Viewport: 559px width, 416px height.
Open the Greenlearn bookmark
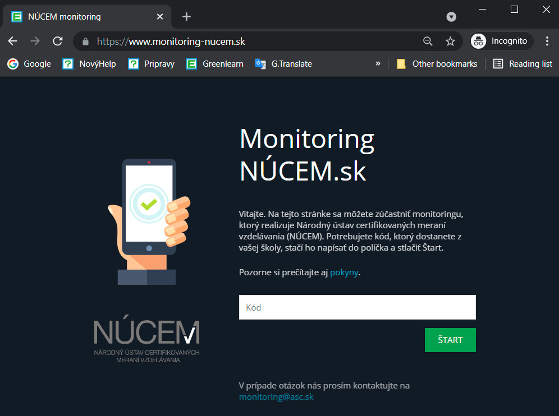(214, 64)
